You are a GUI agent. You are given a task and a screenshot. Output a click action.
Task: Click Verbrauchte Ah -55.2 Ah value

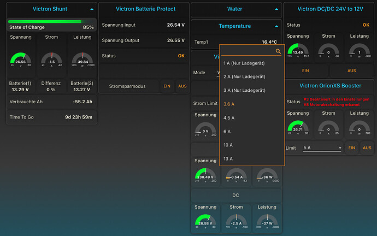click(x=83, y=102)
